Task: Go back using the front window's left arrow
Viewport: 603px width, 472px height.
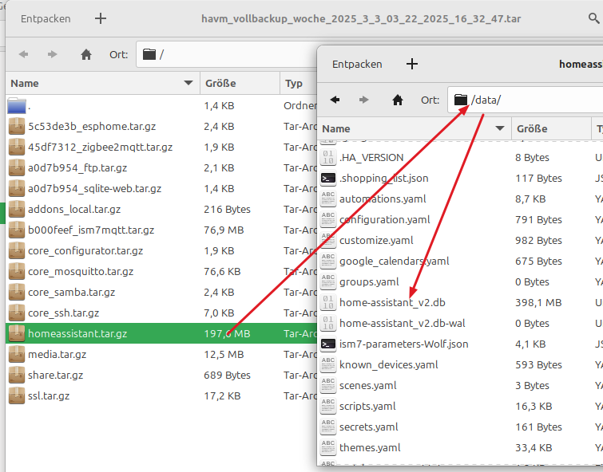Action: (x=335, y=100)
